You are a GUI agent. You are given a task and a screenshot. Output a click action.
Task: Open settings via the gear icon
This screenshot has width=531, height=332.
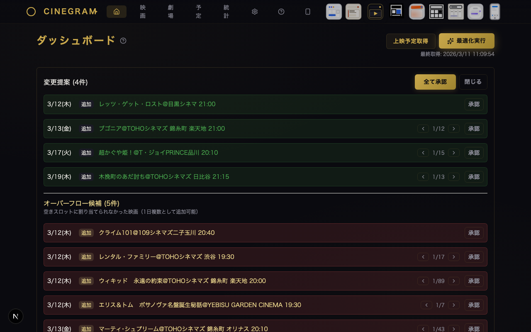point(255,12)
